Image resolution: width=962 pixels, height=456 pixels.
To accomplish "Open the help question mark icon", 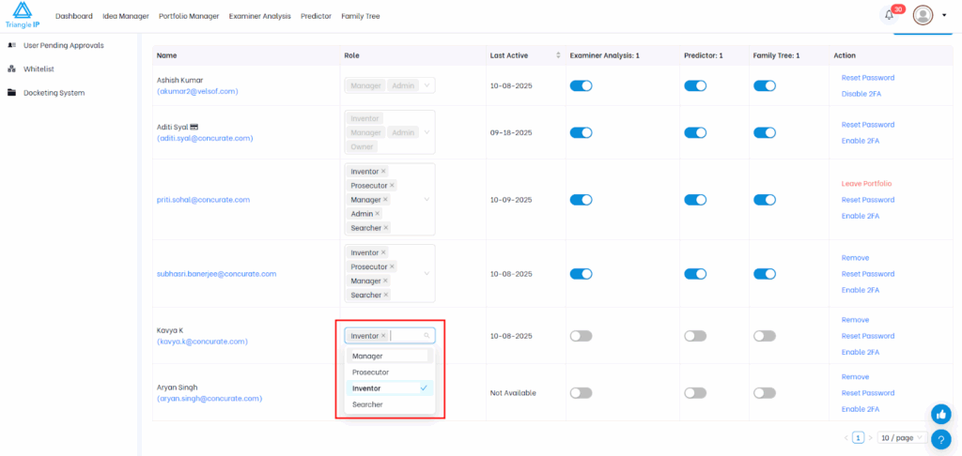I will (940, 438).
